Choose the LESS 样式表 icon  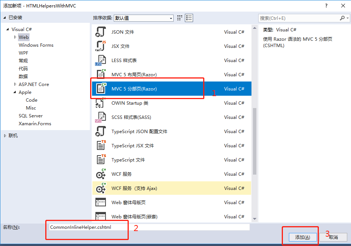point(101,61)
